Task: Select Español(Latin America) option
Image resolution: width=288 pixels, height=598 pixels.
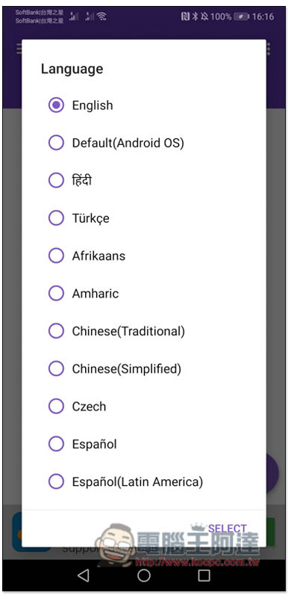Action: (56, 481)
